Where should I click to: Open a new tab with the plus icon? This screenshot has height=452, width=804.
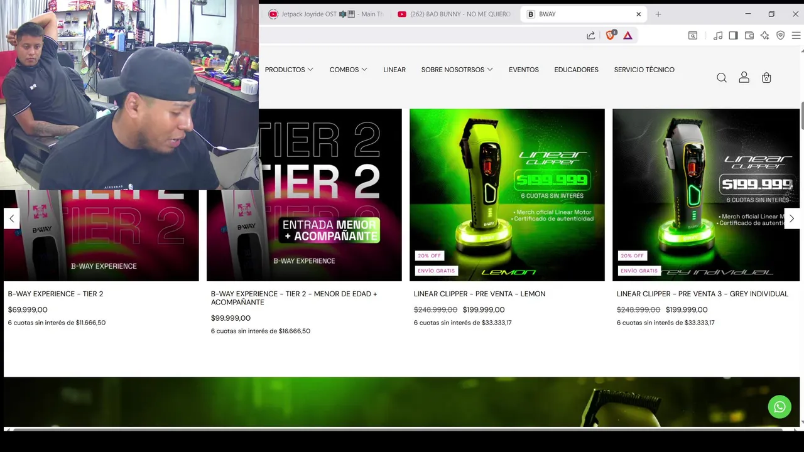[x=658, y=14]
